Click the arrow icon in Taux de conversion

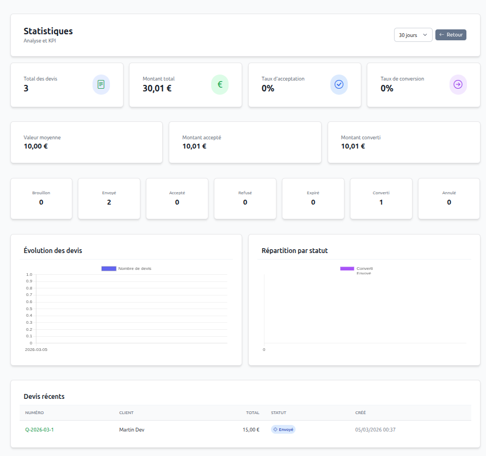point(458,84)
